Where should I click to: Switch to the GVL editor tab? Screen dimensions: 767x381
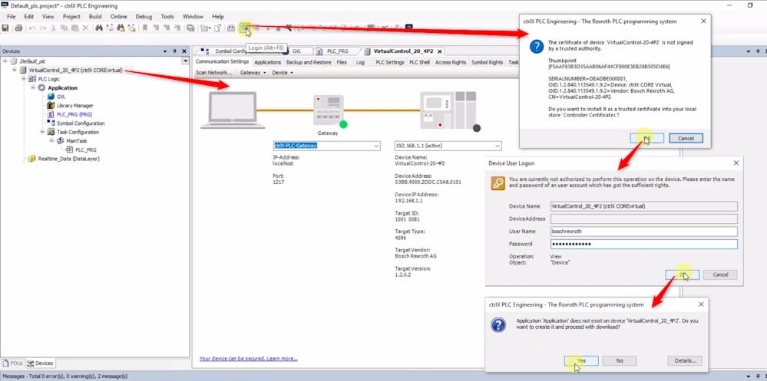tap(296, 51)
